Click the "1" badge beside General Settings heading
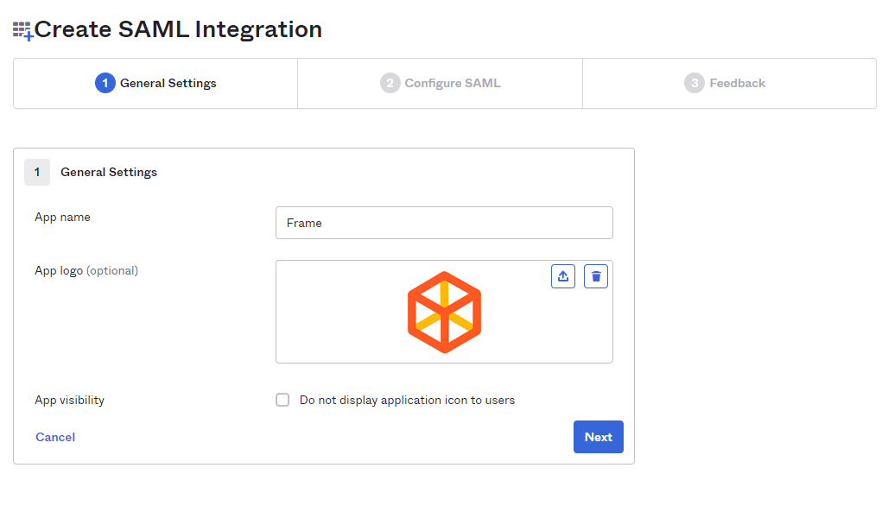Image resolution: width=888 pixels, height=512 pixels. 37,172
